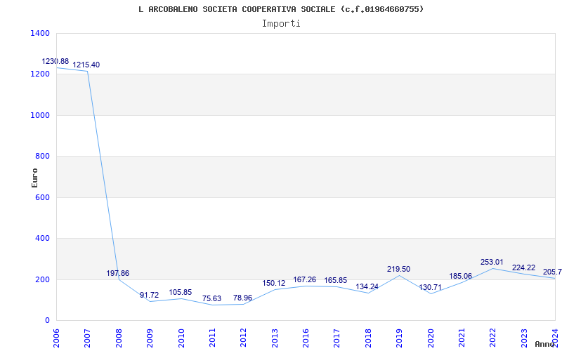Click the y-axis value 1400

[x=40, y=33]
